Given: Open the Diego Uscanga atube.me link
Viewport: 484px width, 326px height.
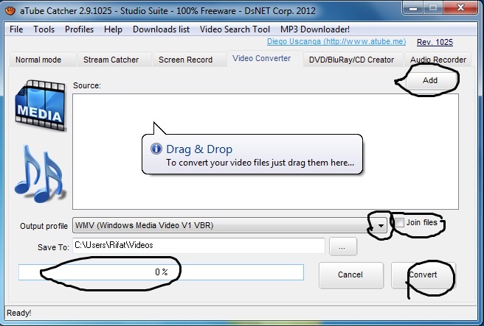Looking at the screenshot, I should [x=336, y=41].
